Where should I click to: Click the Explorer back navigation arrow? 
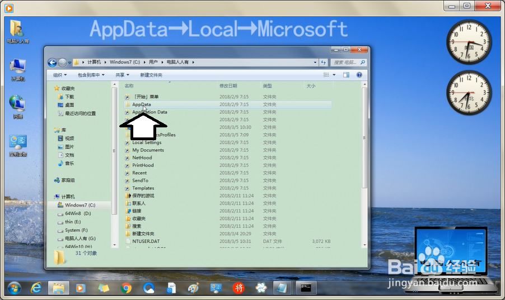coord(52,63)
